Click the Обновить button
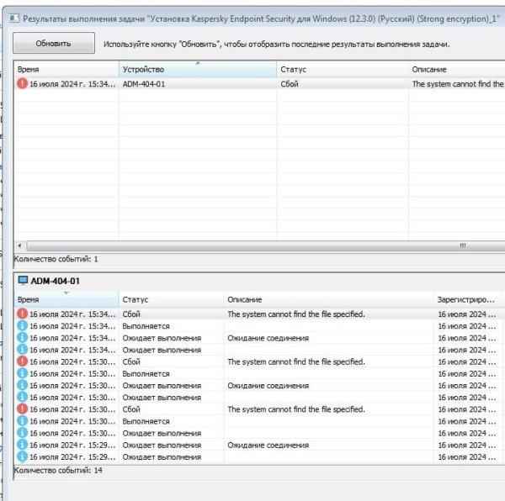The image size is (505, 501). click(x=54, y=43)
